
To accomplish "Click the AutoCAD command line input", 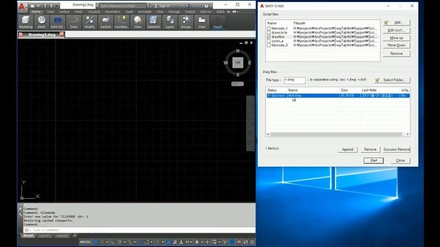I will coord(140,230).
